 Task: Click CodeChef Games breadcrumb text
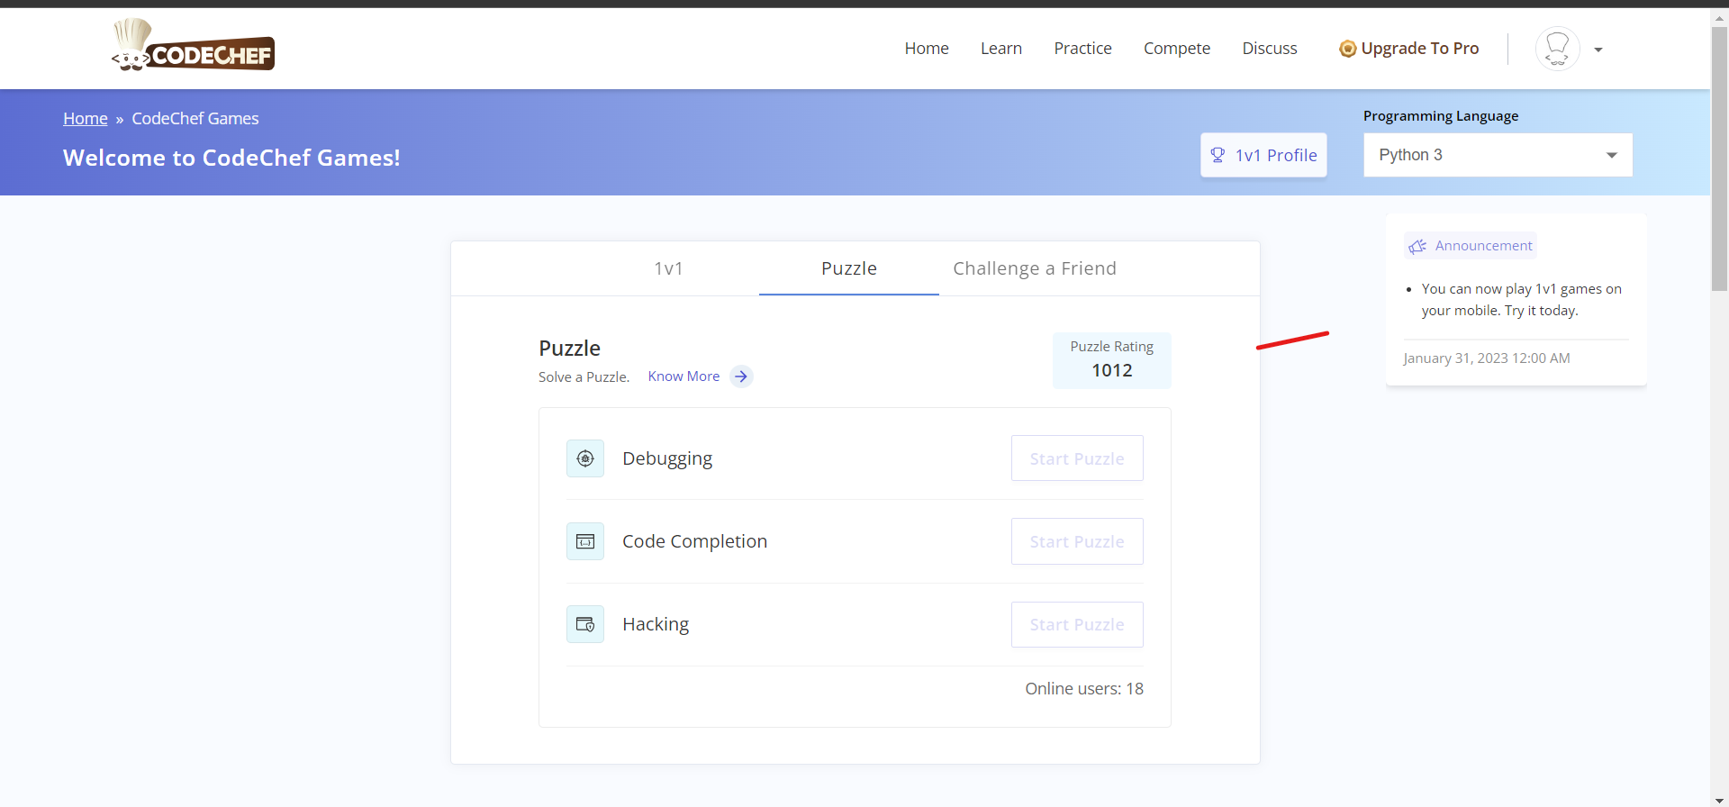click(x=195, y=119)
